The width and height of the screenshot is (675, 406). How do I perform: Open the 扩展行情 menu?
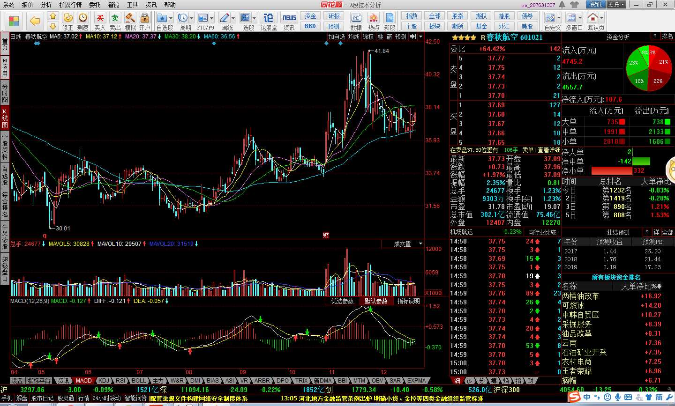coord(70,5)
